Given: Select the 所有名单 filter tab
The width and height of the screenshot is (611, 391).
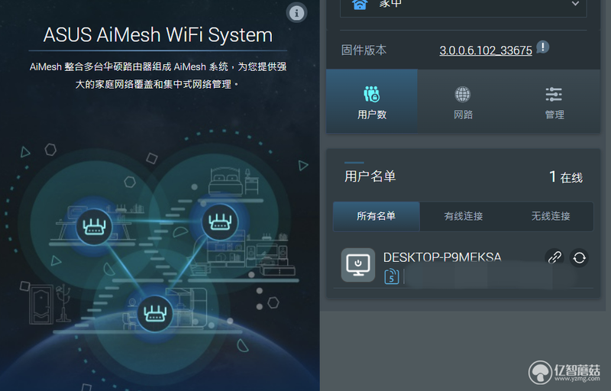Looking at the screenshot, I should click(377, 216).
